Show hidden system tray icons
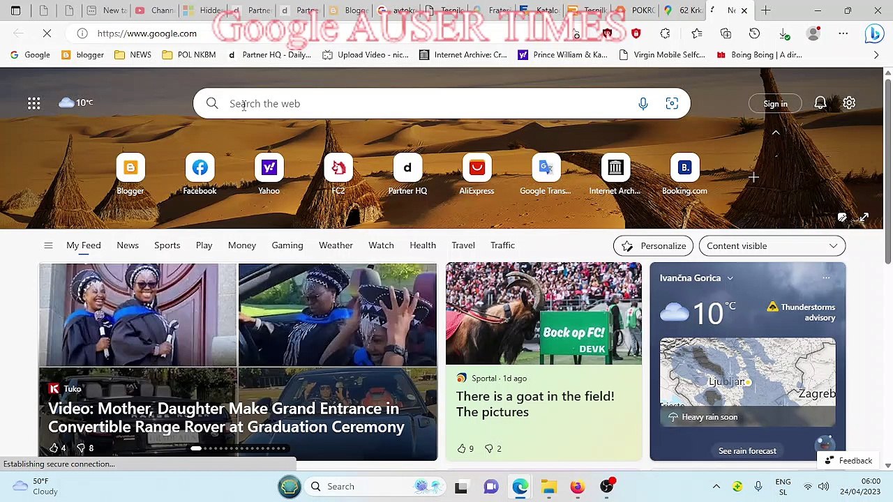 click(716, 487)
